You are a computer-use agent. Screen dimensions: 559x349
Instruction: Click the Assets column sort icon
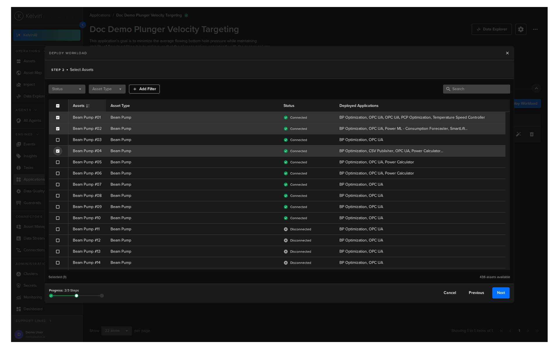pyautogui.click(x=88, y=106)
